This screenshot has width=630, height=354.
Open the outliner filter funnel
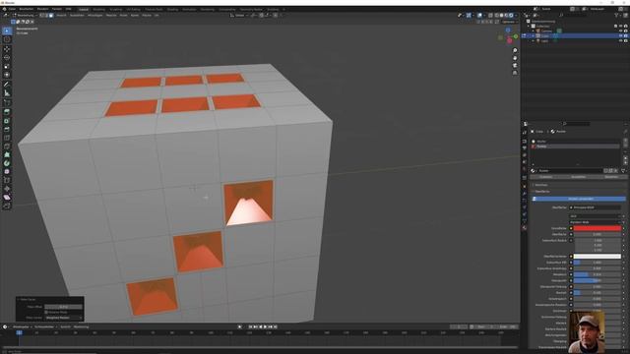pos(617,16)
